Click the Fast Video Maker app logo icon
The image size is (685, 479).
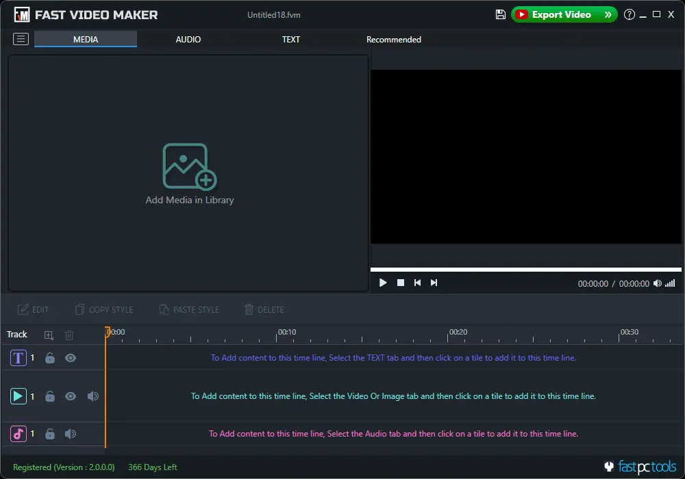point(21,14)
